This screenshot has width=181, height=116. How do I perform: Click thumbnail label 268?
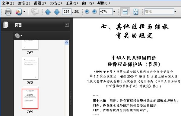(x=30, y=82)
